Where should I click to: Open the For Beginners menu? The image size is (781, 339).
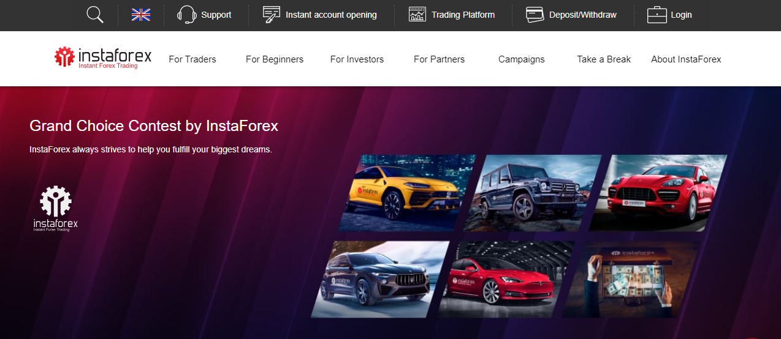(275, 59)
